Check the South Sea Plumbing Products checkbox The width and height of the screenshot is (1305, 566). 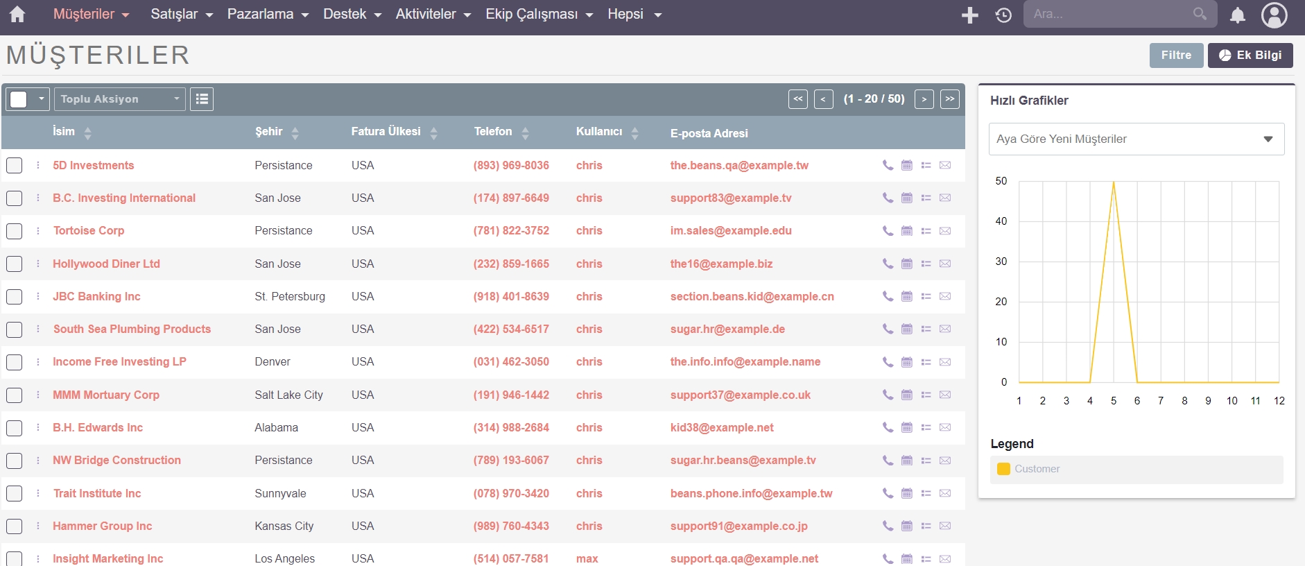(x=14, y=329)
